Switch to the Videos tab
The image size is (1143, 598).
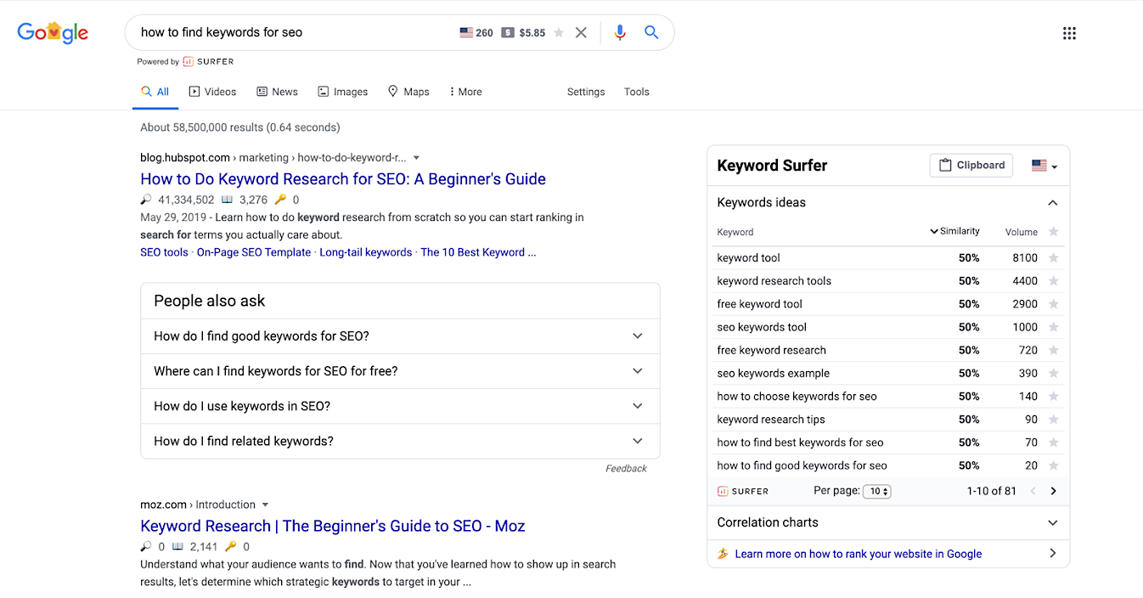[x=212, y=92]
